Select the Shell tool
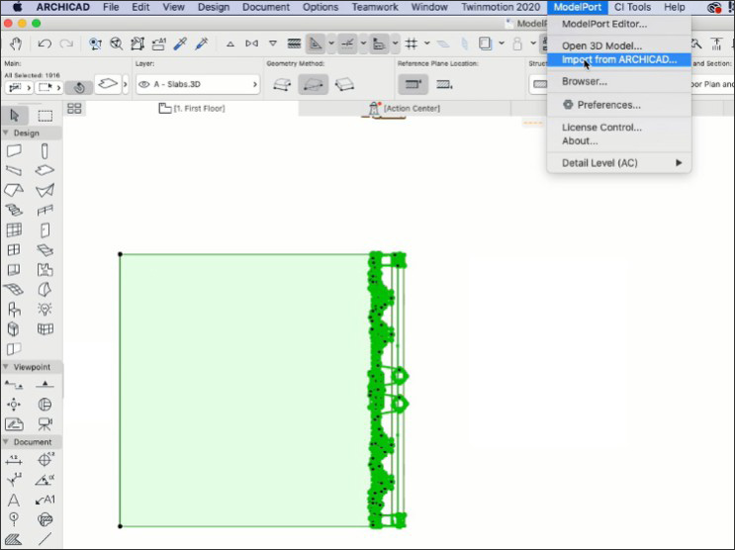The image size is (735, 550). pyautogui.click(x=45, y=190)
